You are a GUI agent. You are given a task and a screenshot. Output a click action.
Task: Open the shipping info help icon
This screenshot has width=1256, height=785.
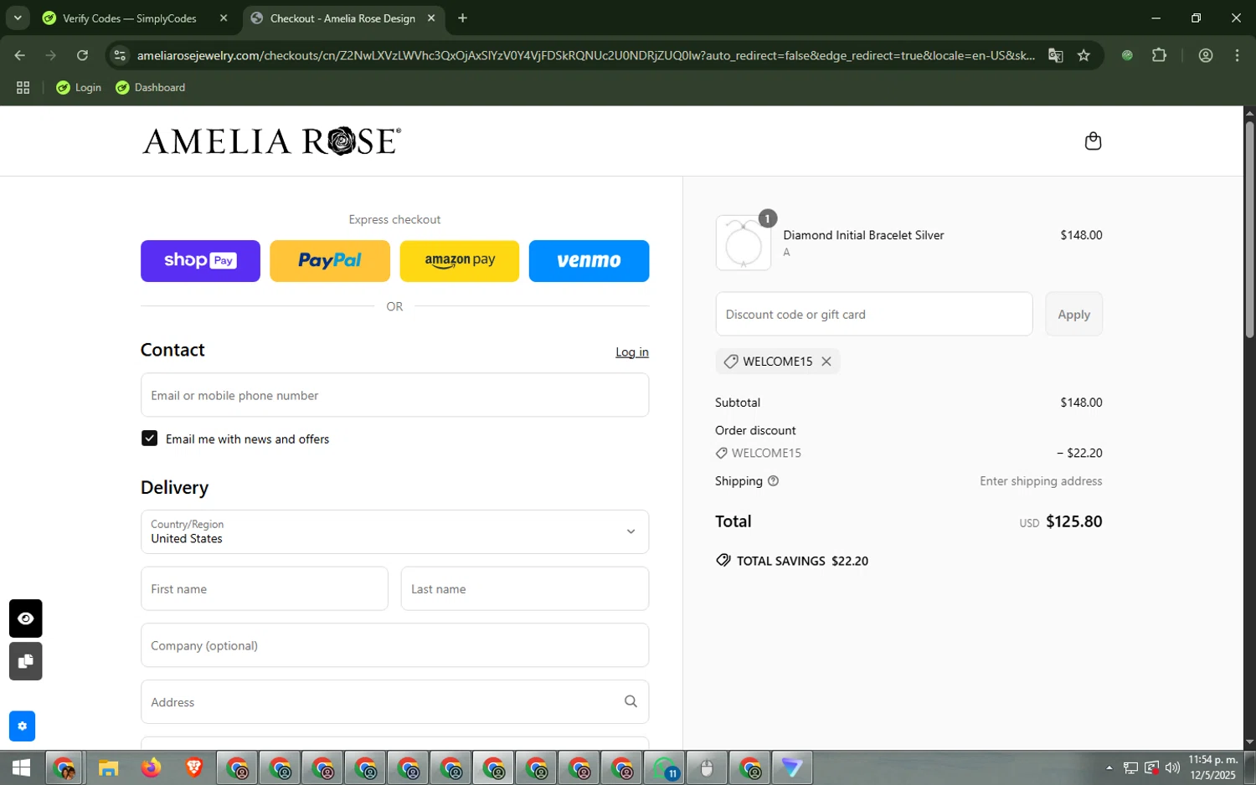[x=773, y=481]
